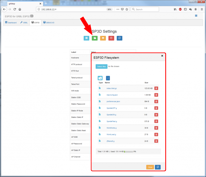Click the Hostname row label
Viewport: 206px width, 177px height.
click(75, 58)
